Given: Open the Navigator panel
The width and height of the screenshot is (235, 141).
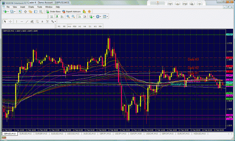Looking at the screenshot, I should click(30, 12).
